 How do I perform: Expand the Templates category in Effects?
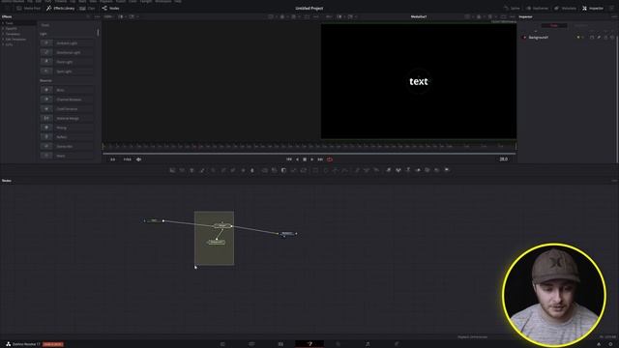pos(3,34)
